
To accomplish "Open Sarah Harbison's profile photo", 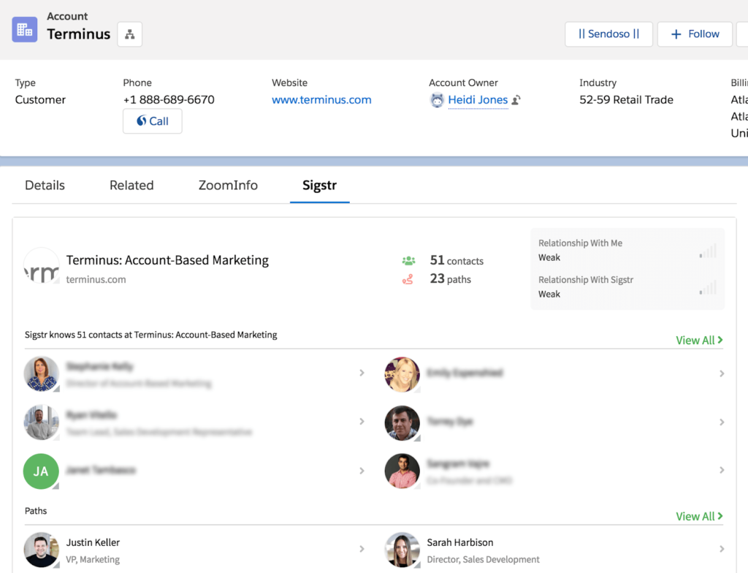I will click(x=402, y=550).
